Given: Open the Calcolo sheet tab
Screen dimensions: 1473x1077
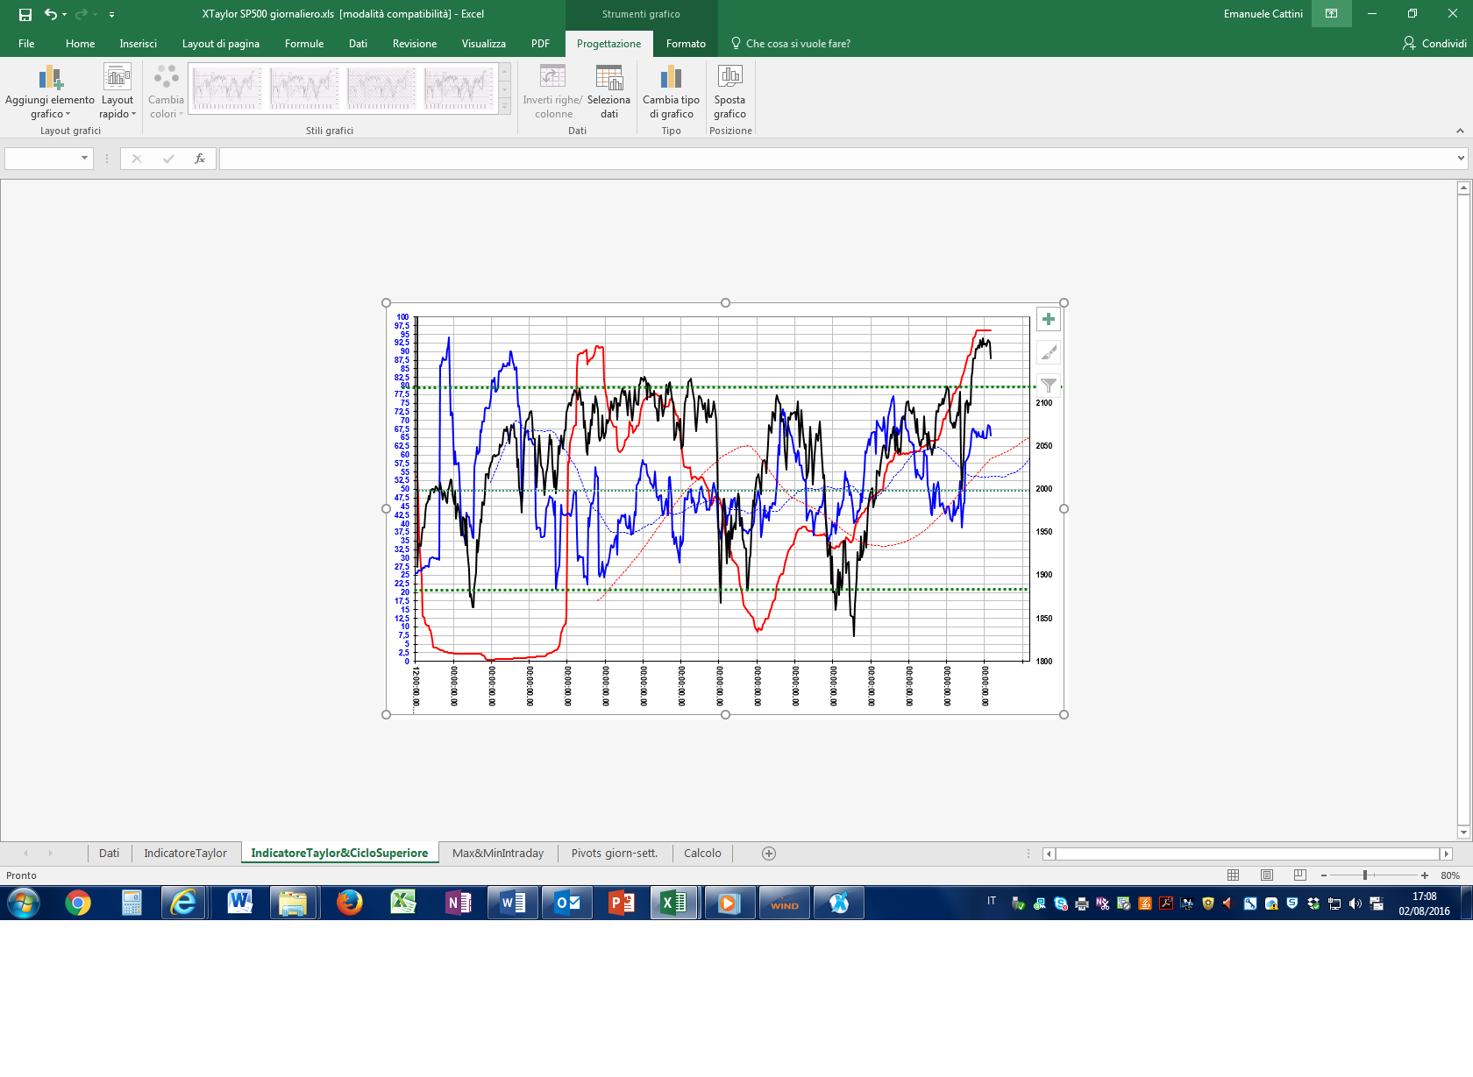Looking at the screenshot, I should point(702,854).
